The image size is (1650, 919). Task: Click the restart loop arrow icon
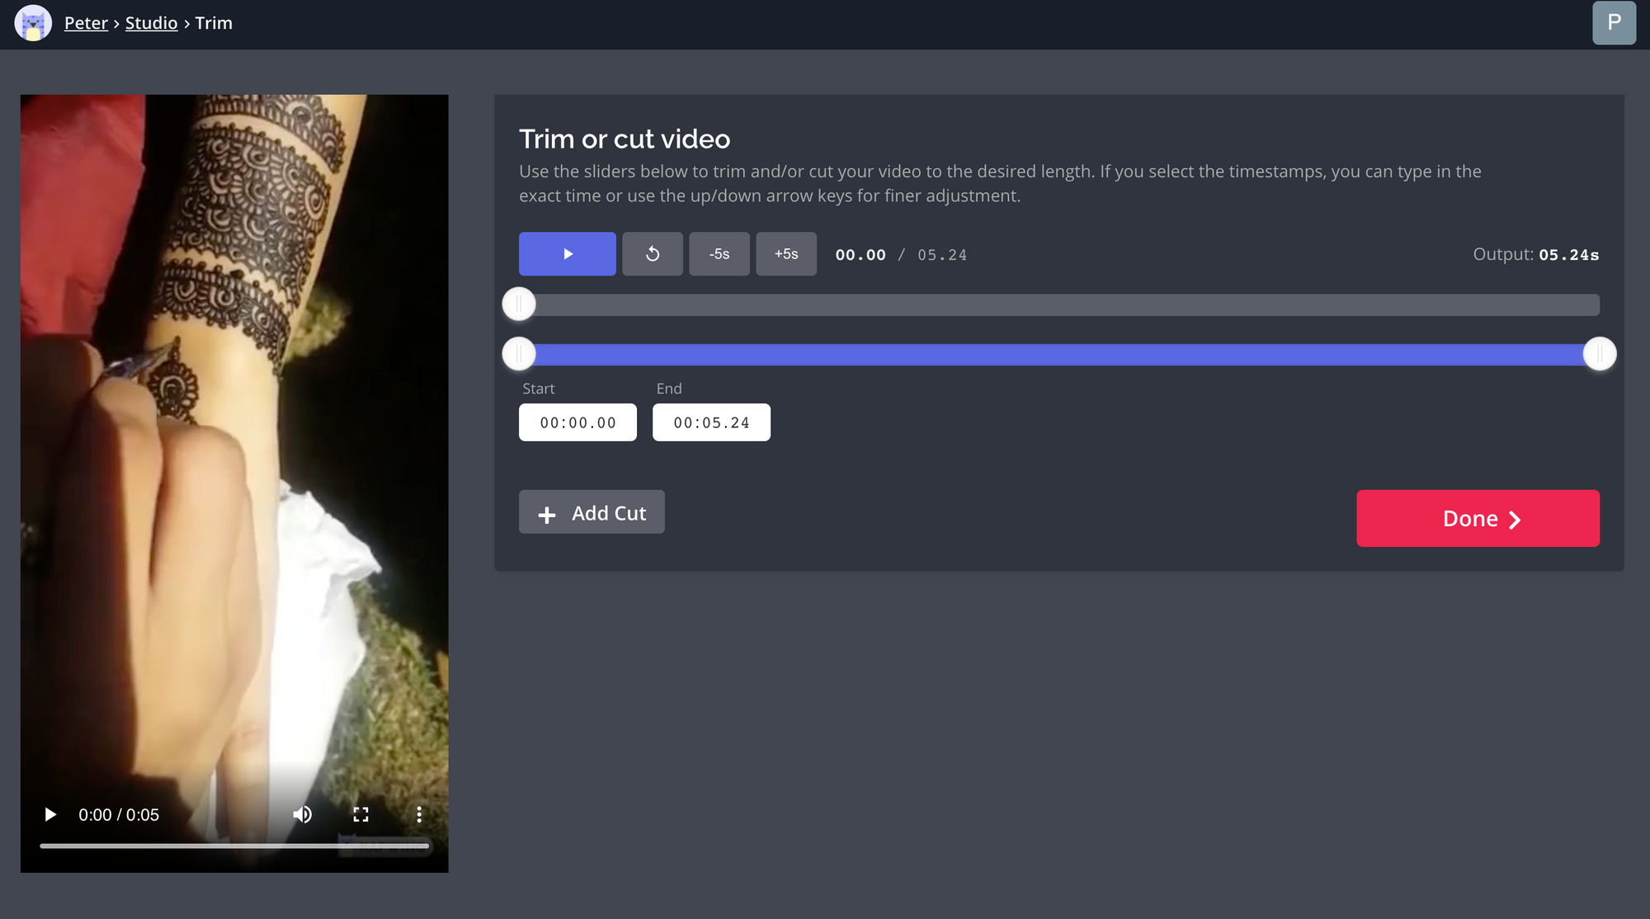pyautogui.click(x=652, y=254)
